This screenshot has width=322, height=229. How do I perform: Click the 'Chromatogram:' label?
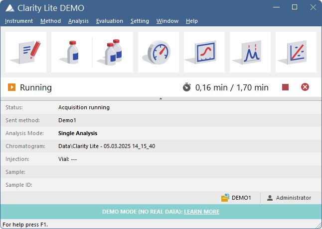pyautogui.click(x=25, y=146)
